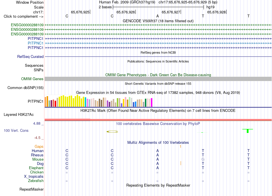
Task: Click the 'Click to complement -->' label
Action: [23, 17]
